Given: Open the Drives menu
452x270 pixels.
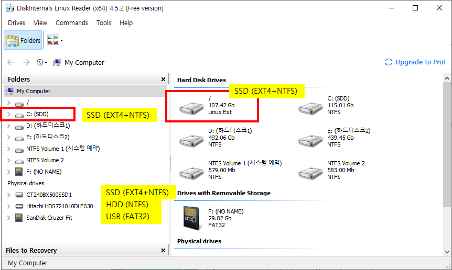Looking at the screenshot, I should pyautogui.click(x=16, y=22).
